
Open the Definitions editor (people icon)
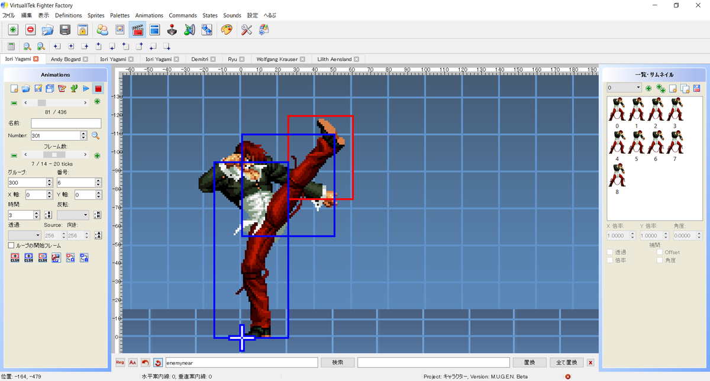[102, 30]
